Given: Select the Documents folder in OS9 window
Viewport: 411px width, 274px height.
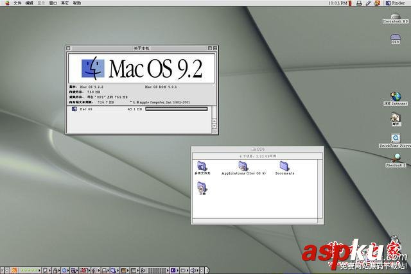Looking at the screenshot, I should point(284,168).
